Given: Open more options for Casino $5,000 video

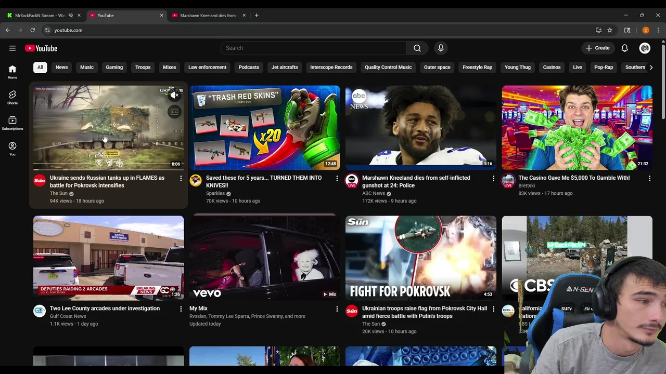Looking at the screenshot, I should 649,178.
